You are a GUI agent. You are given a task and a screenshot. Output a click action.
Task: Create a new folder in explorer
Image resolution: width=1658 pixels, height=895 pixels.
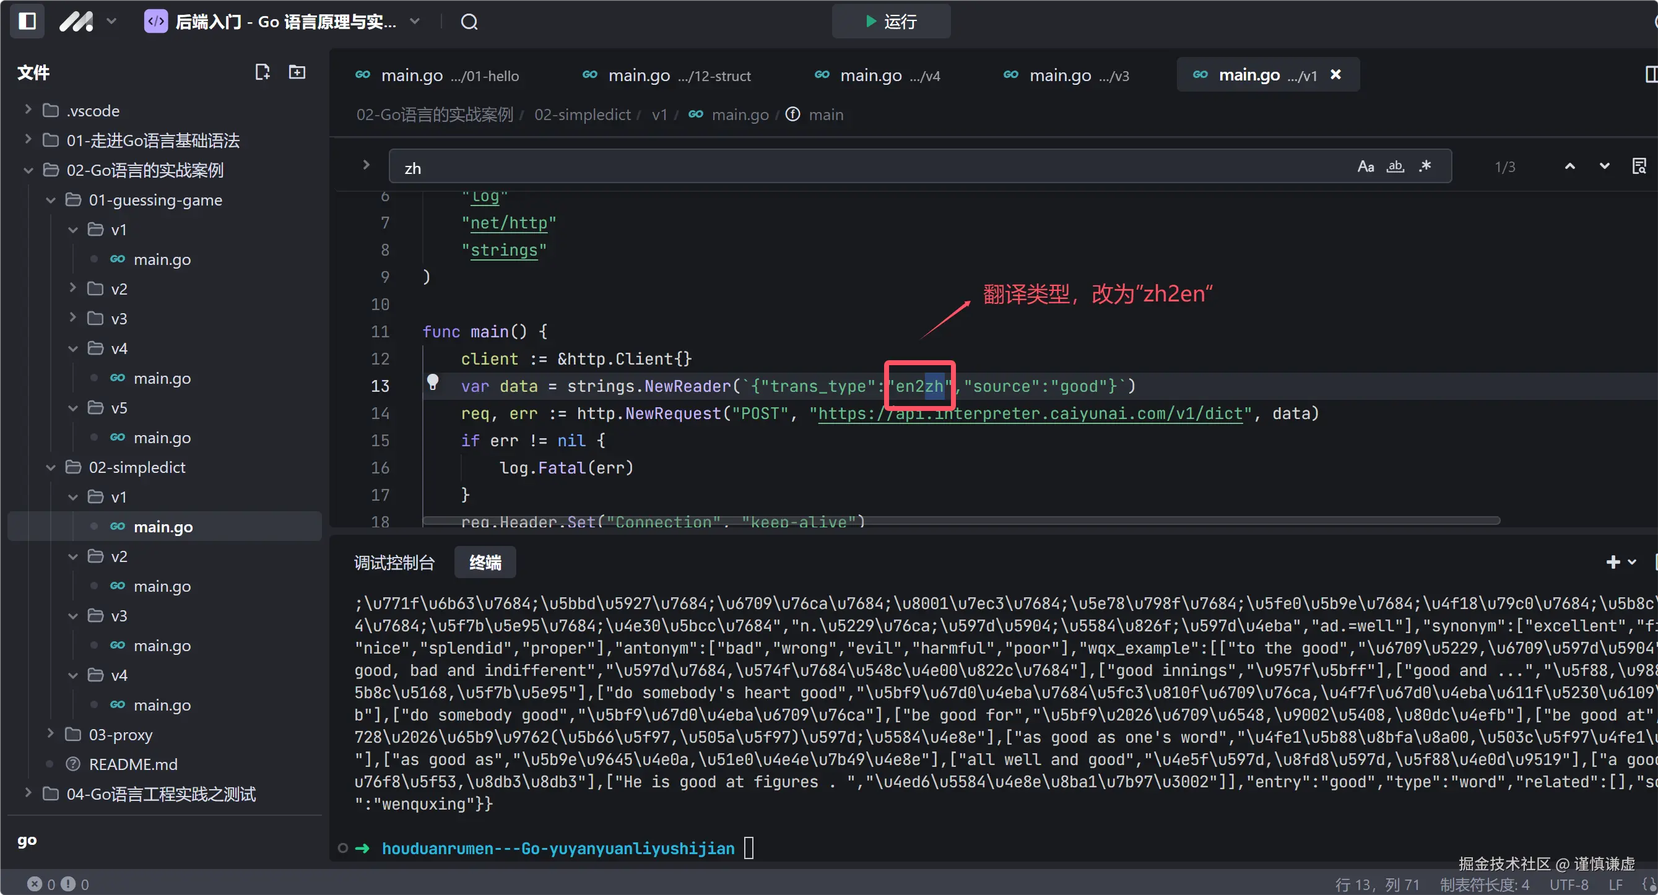[297, 72]
